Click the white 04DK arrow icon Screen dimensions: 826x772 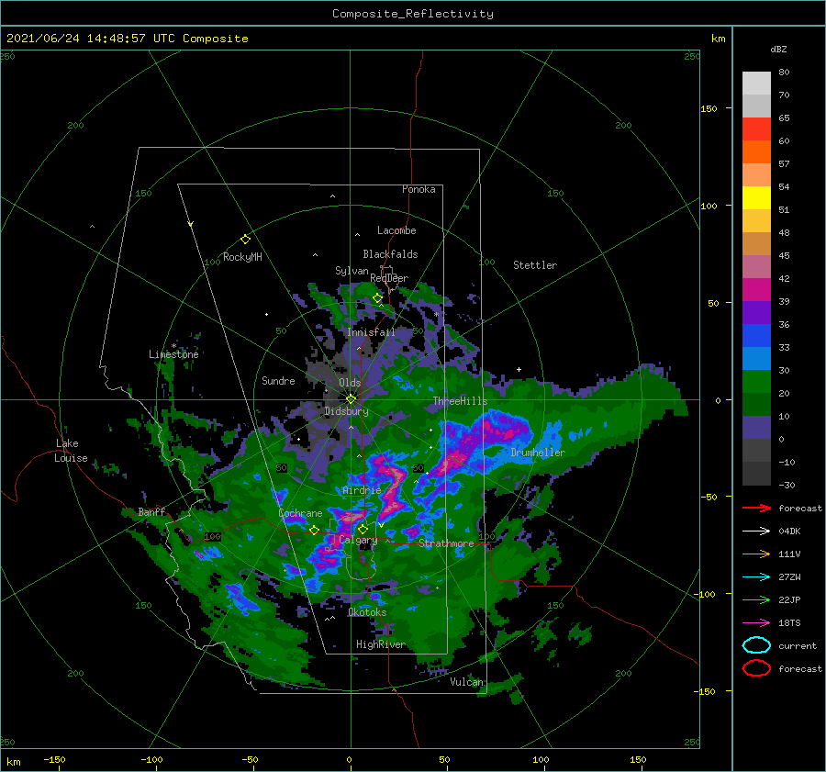(756, 531)
